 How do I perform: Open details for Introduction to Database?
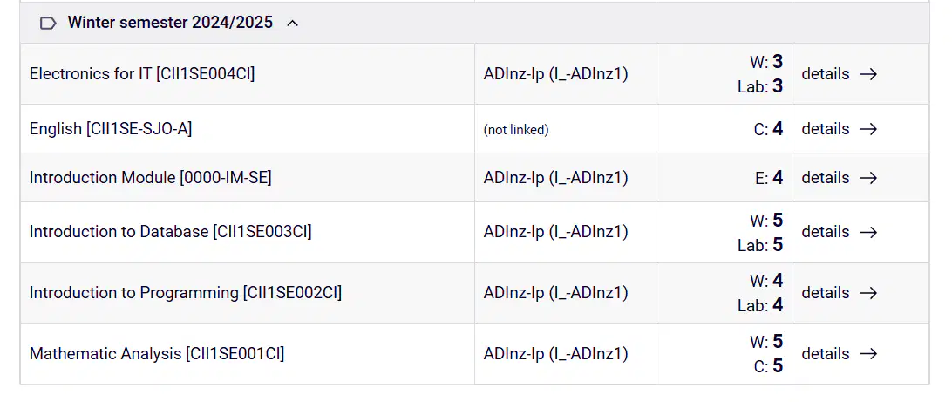pos(840,232)
